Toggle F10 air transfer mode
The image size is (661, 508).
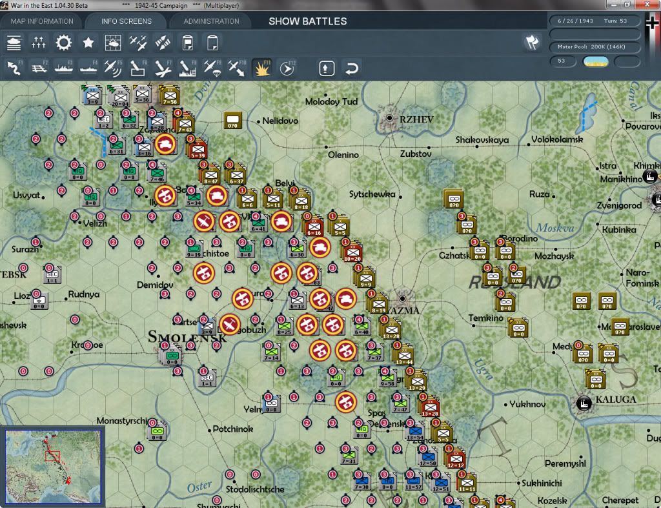coord(237,68)
